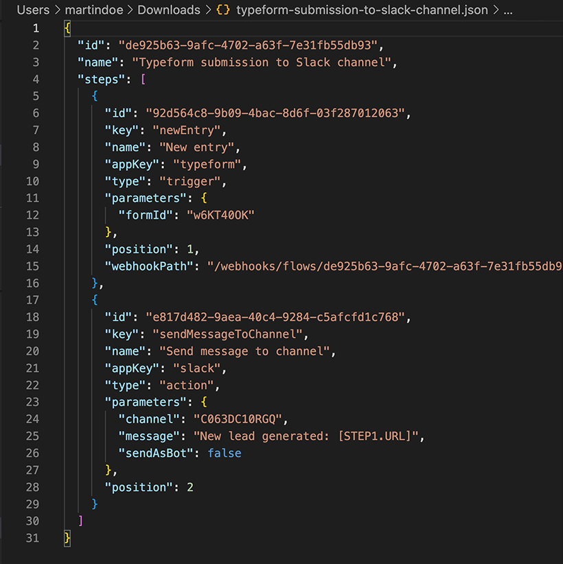
Task: Click the "parameters" key on line 23
Action: (146, 402)
